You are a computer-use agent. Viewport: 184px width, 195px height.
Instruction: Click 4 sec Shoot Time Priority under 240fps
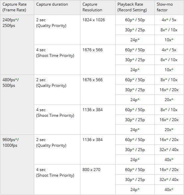(57, 60)
